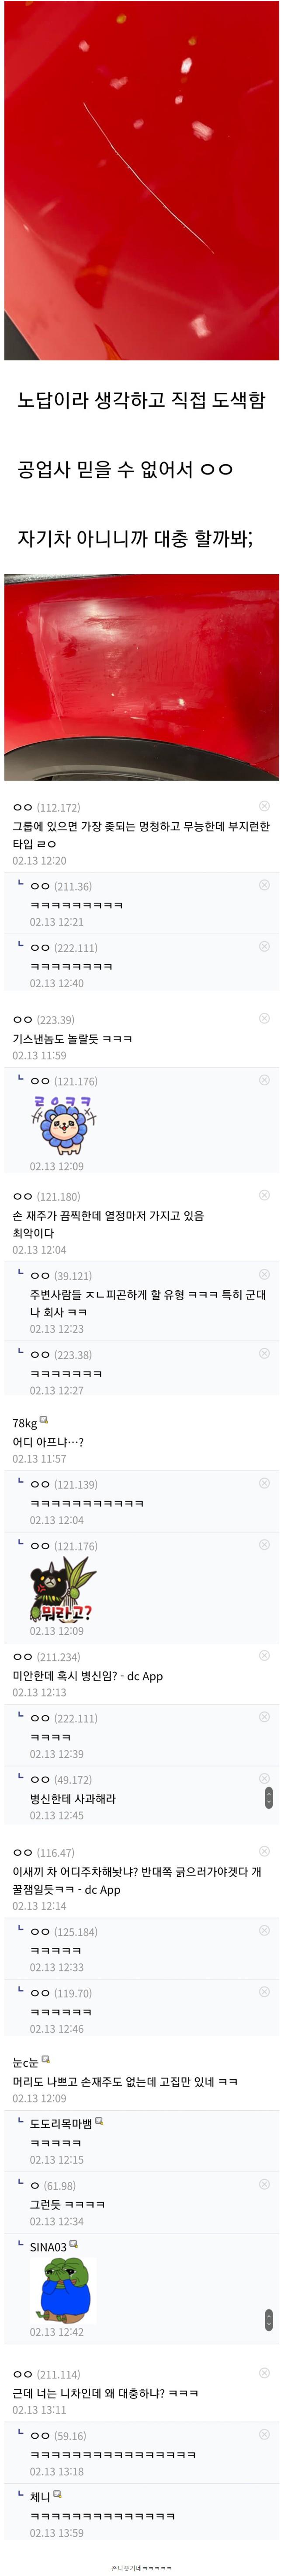This screenshot has width=281, height=2576.
Task: View the red car scratch photo
Action: tap(141, 180)
